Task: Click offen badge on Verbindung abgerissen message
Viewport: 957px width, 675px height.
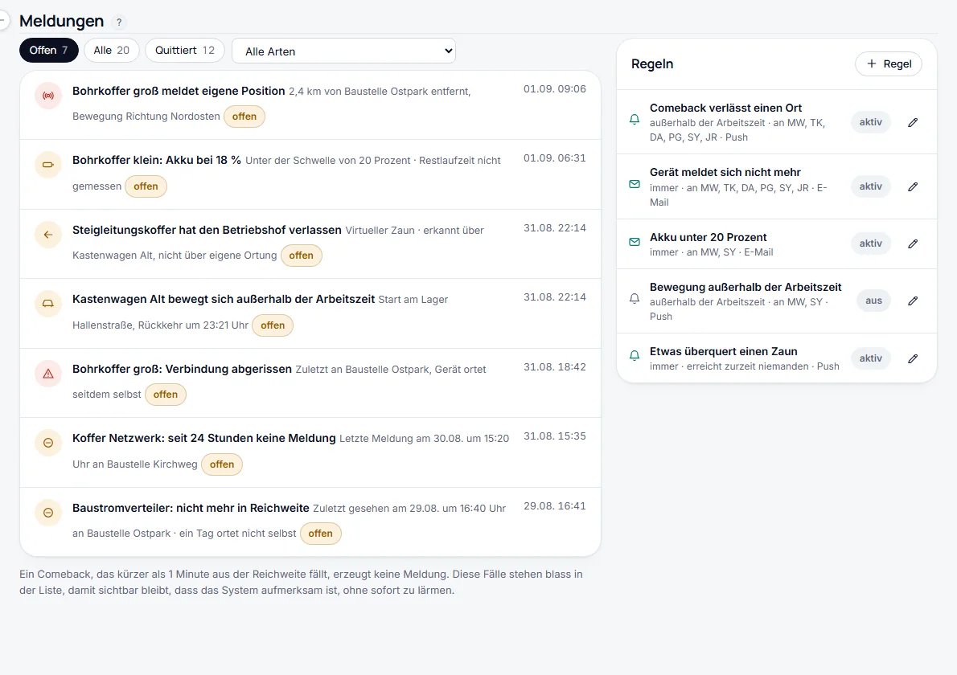Action: click(x=166, y=395)
